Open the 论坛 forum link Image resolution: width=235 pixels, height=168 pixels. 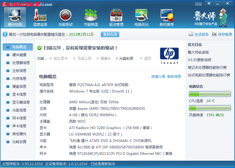pyautogui.click(x=198, y=4)
